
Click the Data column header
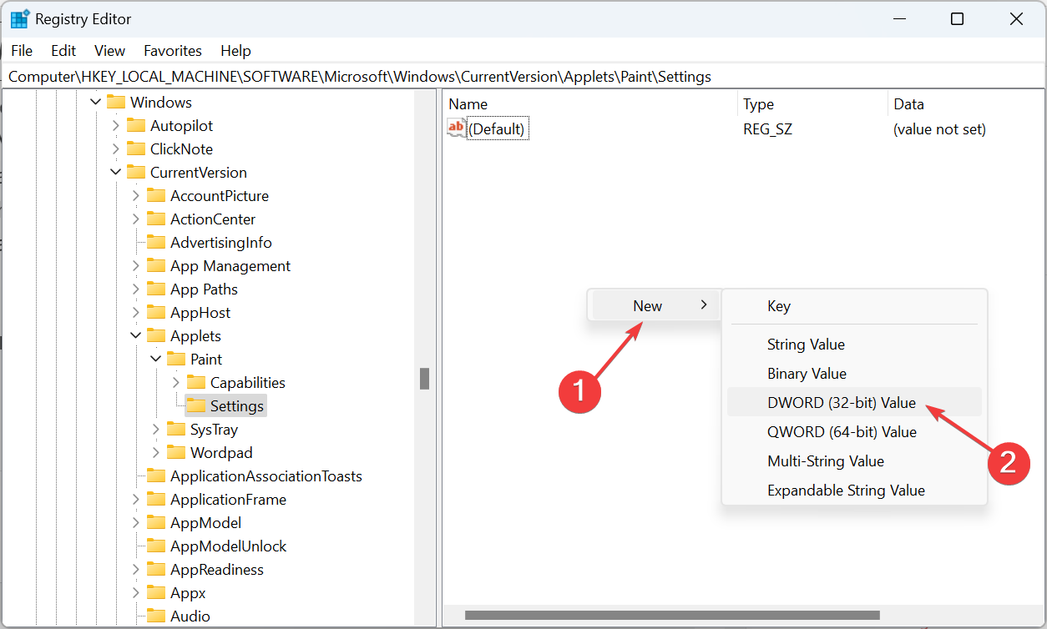click(966, 104)
